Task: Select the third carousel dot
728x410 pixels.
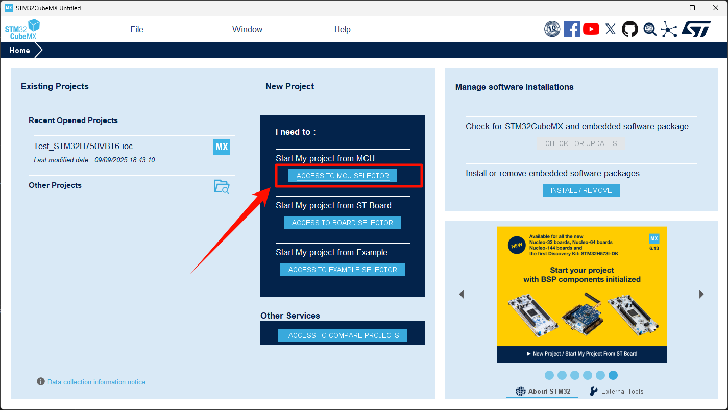Action: 575,375
